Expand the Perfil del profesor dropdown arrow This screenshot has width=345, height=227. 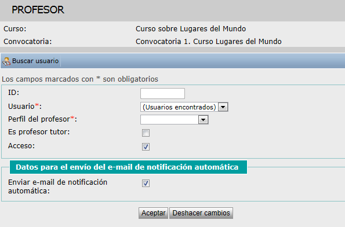[x=203, y=120]
